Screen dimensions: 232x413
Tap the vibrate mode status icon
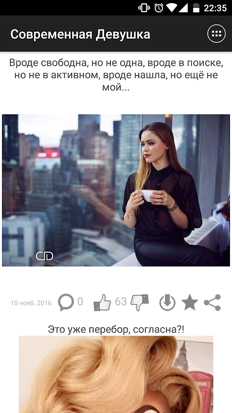[144, 8]
